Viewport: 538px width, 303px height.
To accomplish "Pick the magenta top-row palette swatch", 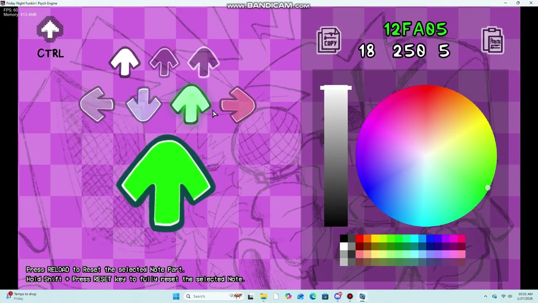I will click(454, 238).
